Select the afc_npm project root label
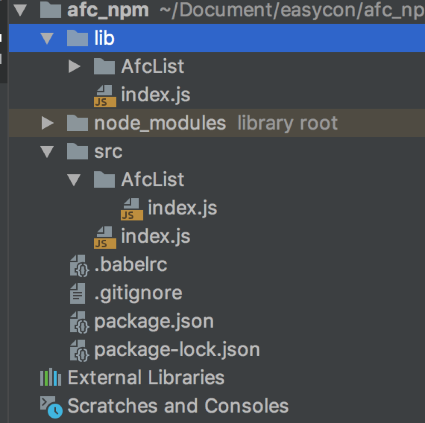The width and height of the screenshot is (425, 423). click(108, 10)
